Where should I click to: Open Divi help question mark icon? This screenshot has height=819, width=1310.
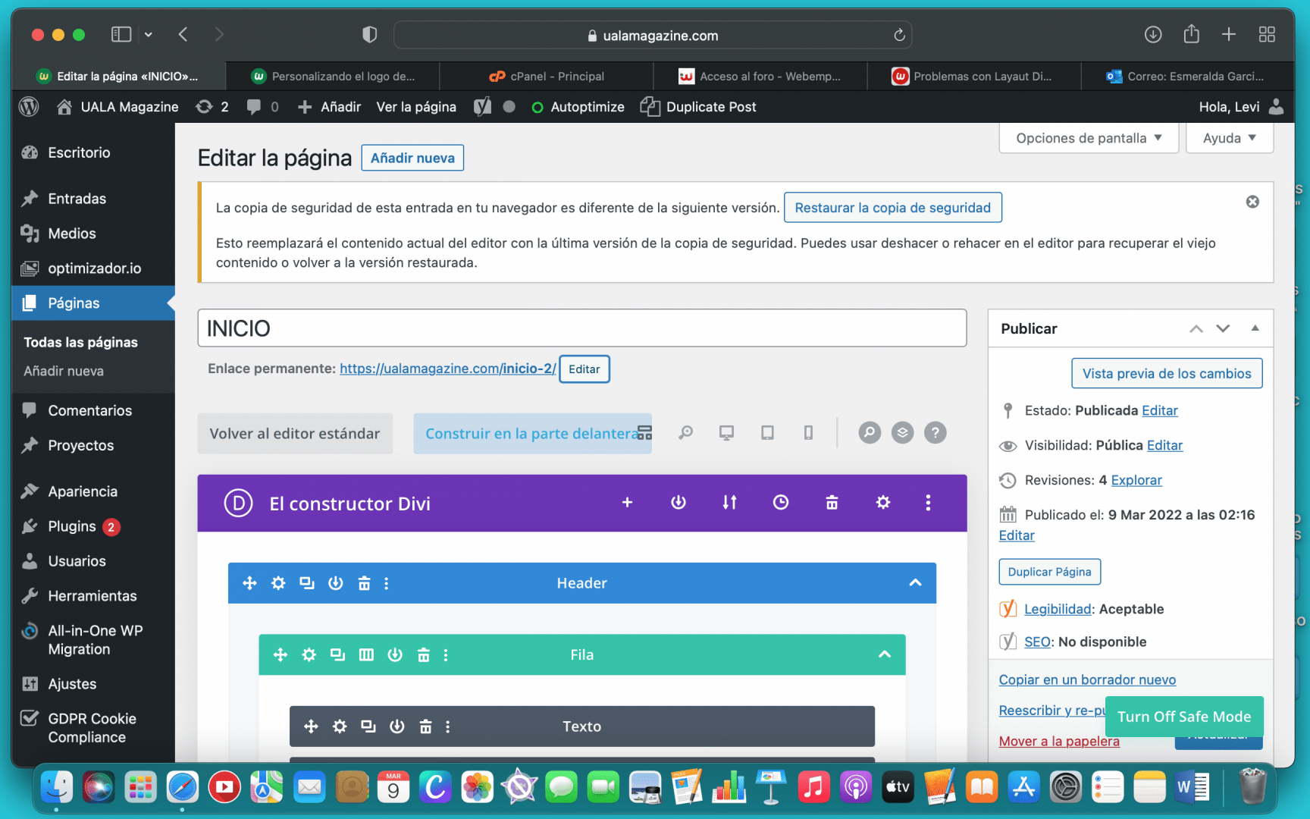coord(935,433)
